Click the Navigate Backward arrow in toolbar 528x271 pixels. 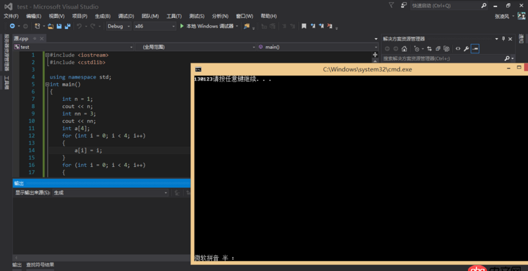pos(12,26)
